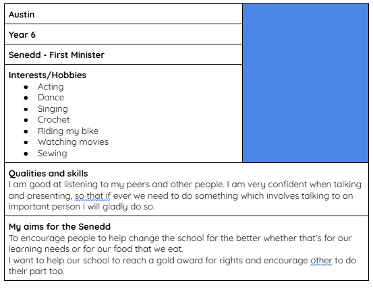Click the Qualities and skills heading
Screen dimensions: 373x293
[x=49, y=174]
